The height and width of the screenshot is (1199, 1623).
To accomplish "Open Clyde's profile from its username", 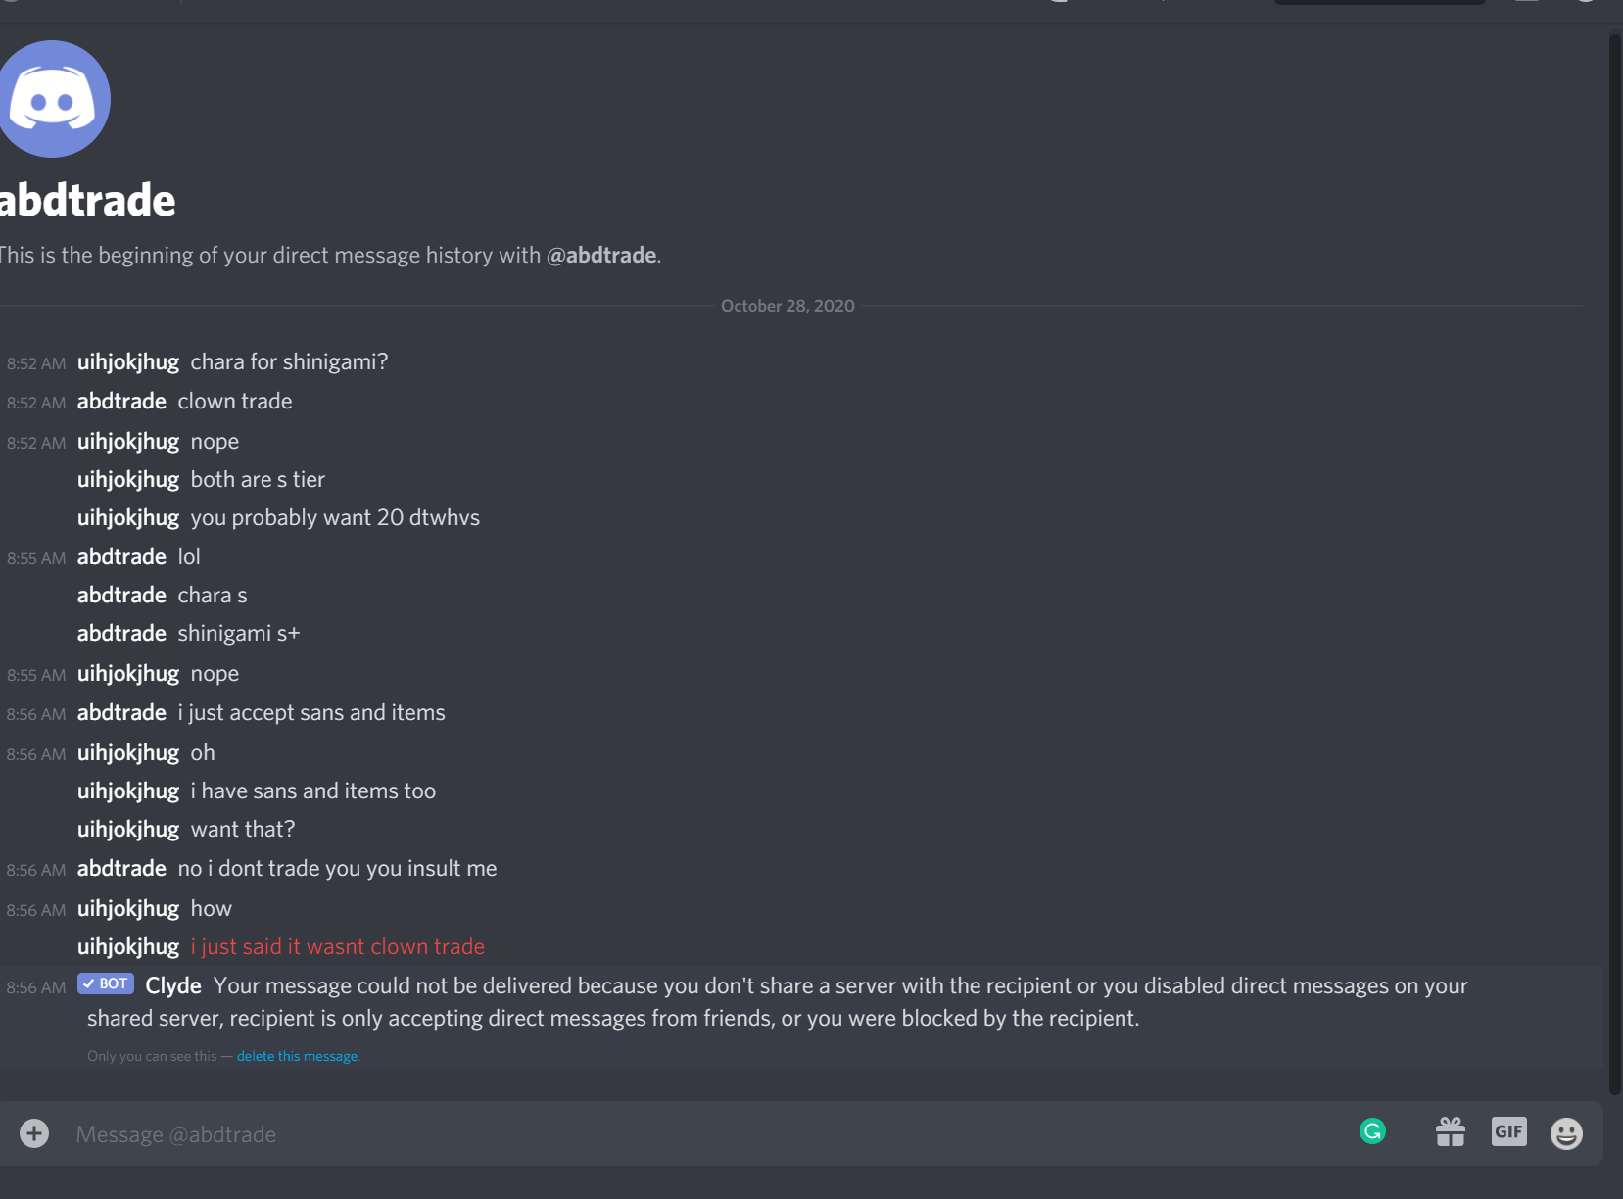I will click(173, 985).
